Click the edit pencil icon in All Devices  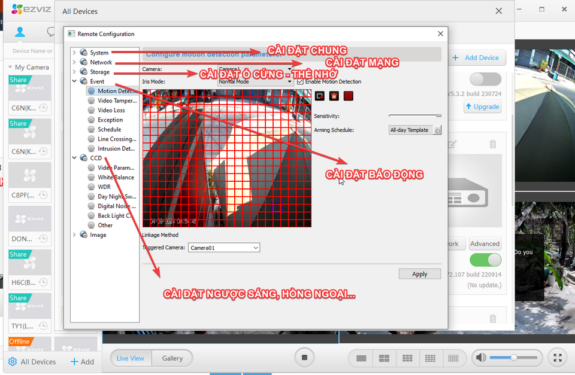[452, 144]
